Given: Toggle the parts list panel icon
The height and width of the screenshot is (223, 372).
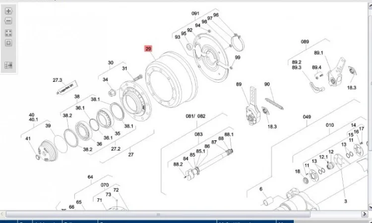Looking at the screenshot, I should [x=8, y=65].
